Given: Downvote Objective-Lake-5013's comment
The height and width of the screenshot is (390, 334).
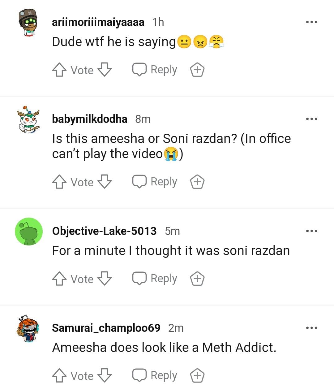Looking at the screenshot, I should tap(105, 279).
